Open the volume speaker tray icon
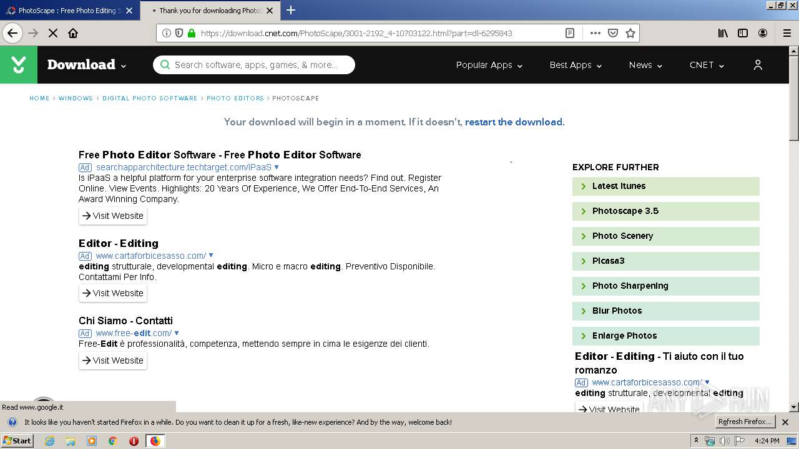The height and width of the screenshot is (449, 799). click(x=724, y=441)
